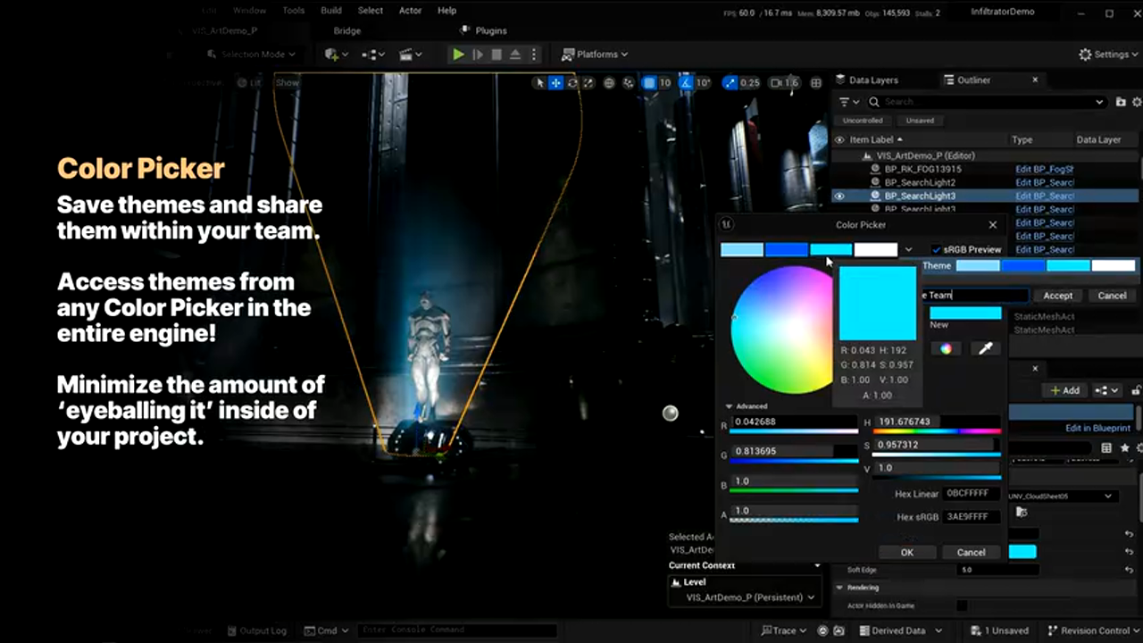Click OK in the Color Picker

click(906, 552)
